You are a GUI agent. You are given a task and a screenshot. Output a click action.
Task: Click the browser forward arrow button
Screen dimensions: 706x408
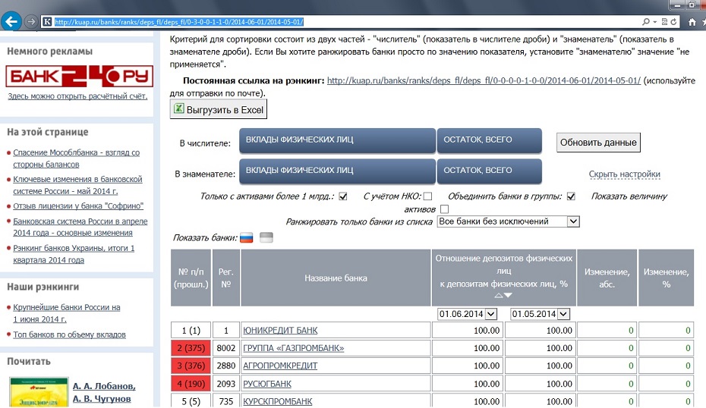pyautogui.click(x=30, y=21)
